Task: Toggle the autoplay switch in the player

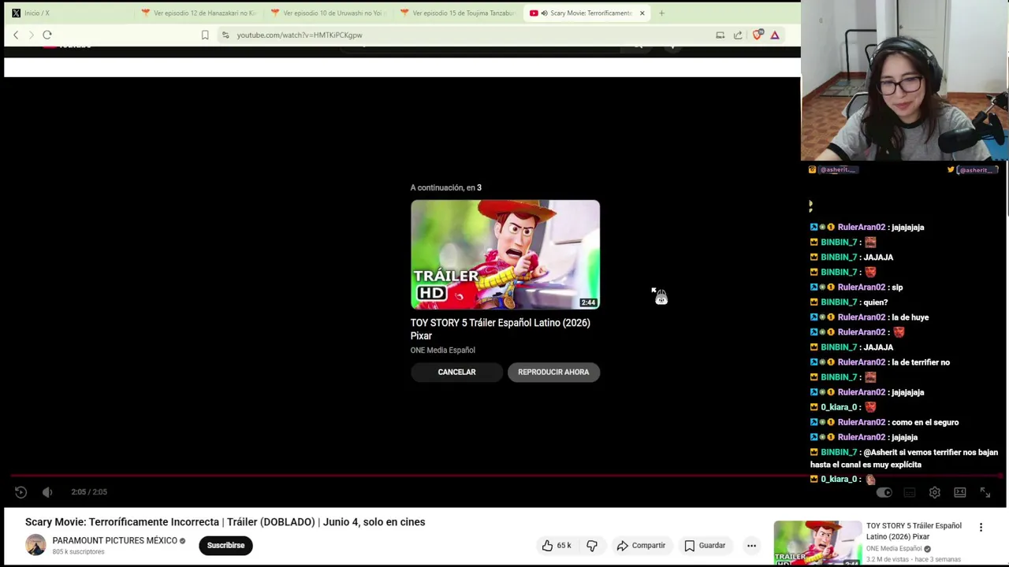Action: tap(884, 492)
